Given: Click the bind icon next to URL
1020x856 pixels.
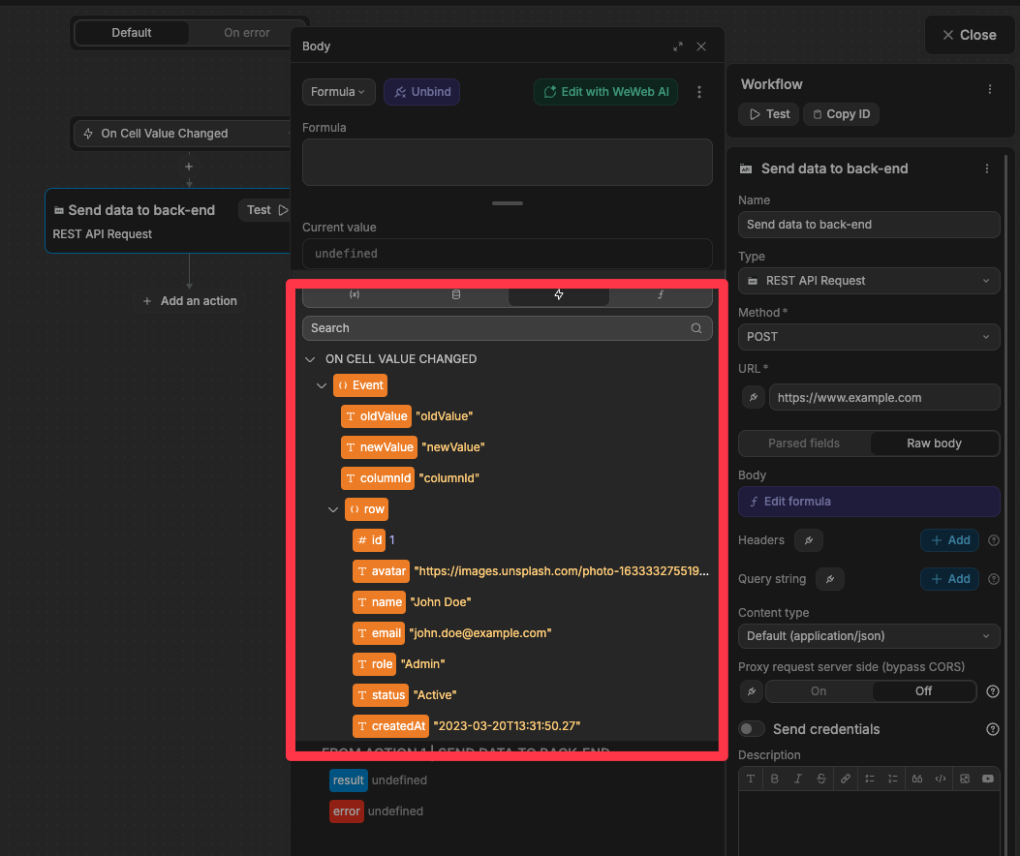Looking at the screenshot, I should tap(752, 397).
